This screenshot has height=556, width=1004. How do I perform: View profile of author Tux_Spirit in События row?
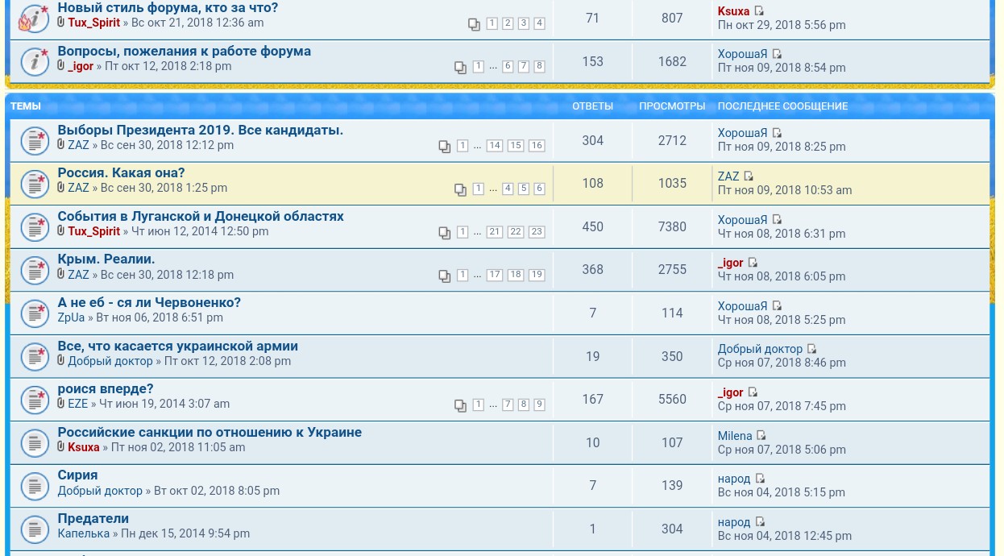point(93,231)
